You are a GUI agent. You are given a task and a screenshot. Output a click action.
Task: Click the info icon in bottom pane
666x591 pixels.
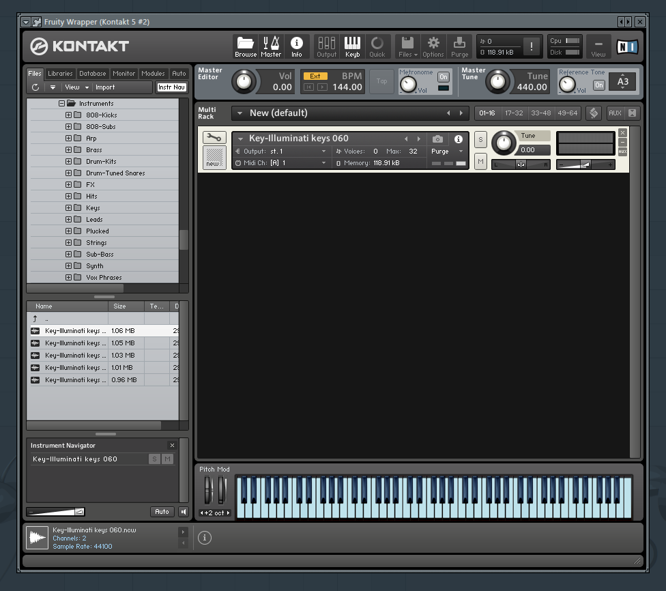click(204, 538)
